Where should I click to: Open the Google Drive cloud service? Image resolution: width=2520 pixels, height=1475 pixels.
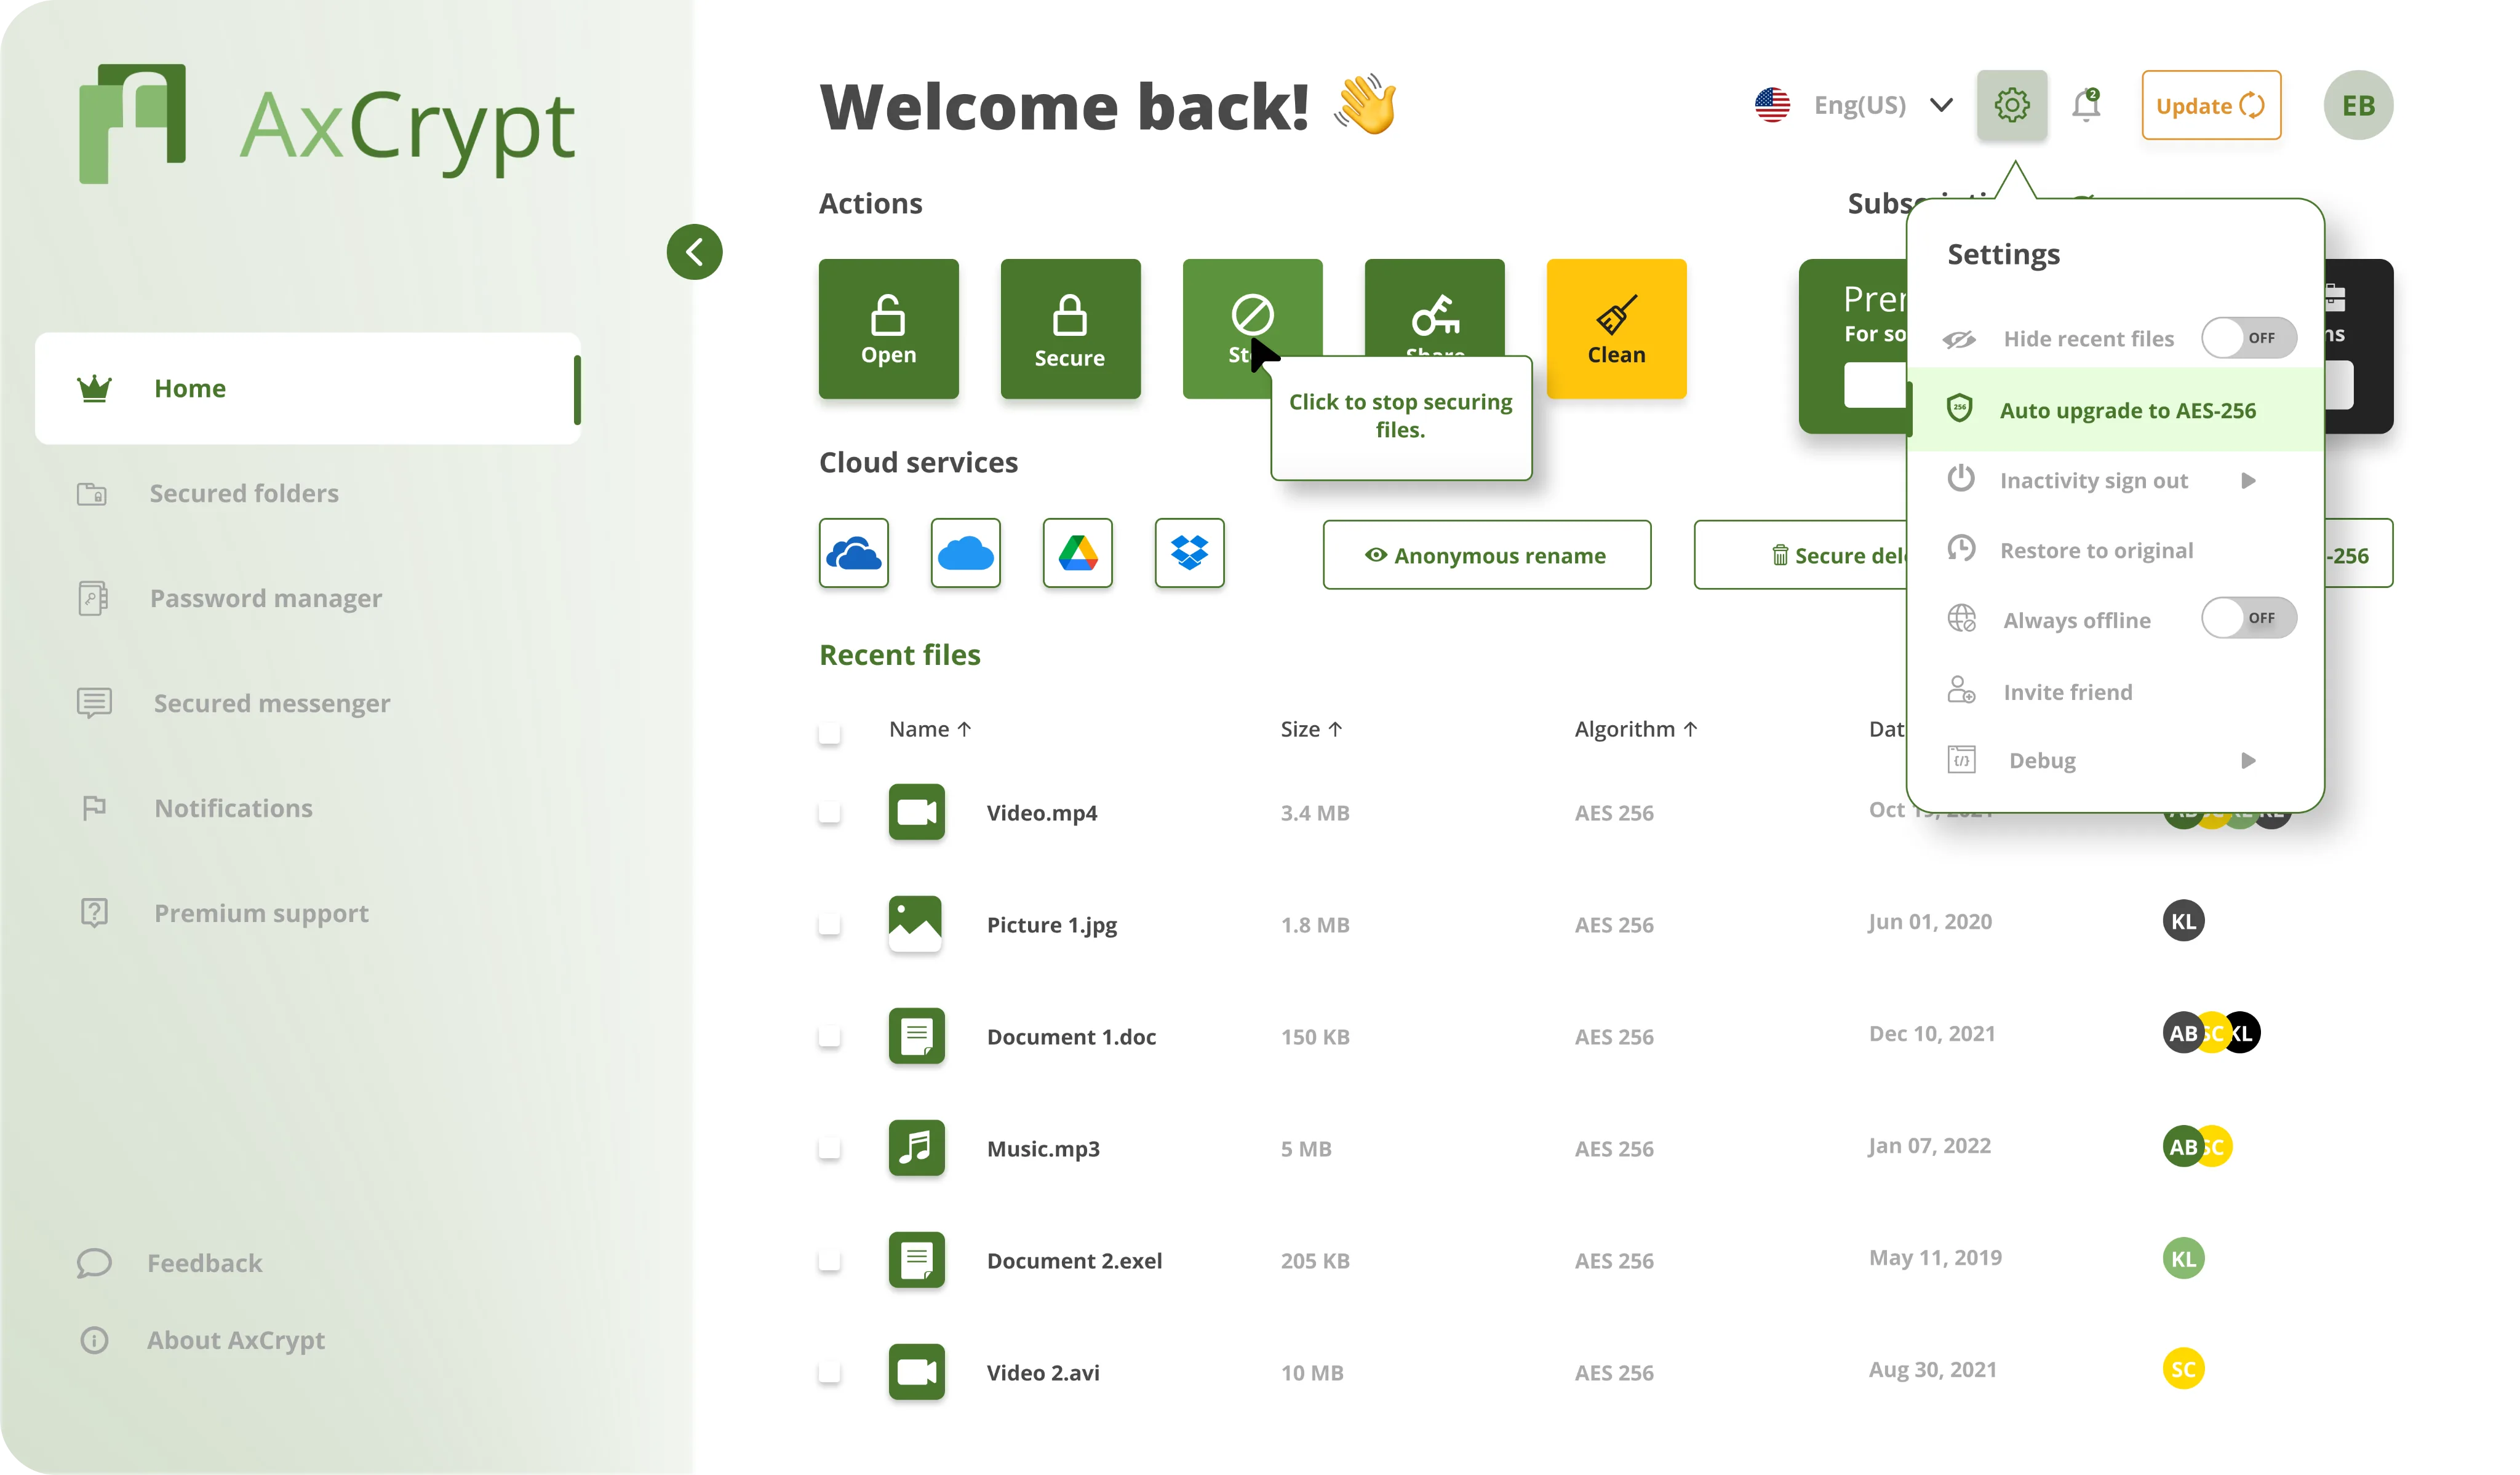pyautogui.click(x=1077, y=553)
